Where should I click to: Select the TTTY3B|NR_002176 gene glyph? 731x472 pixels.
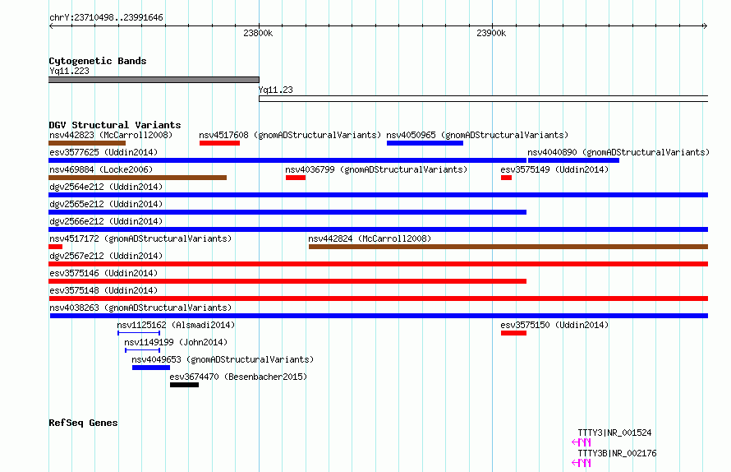(582, 463)
